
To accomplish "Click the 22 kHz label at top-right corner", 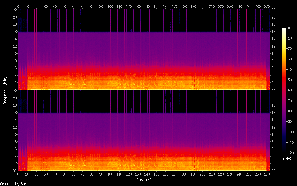I will (273, 10).
